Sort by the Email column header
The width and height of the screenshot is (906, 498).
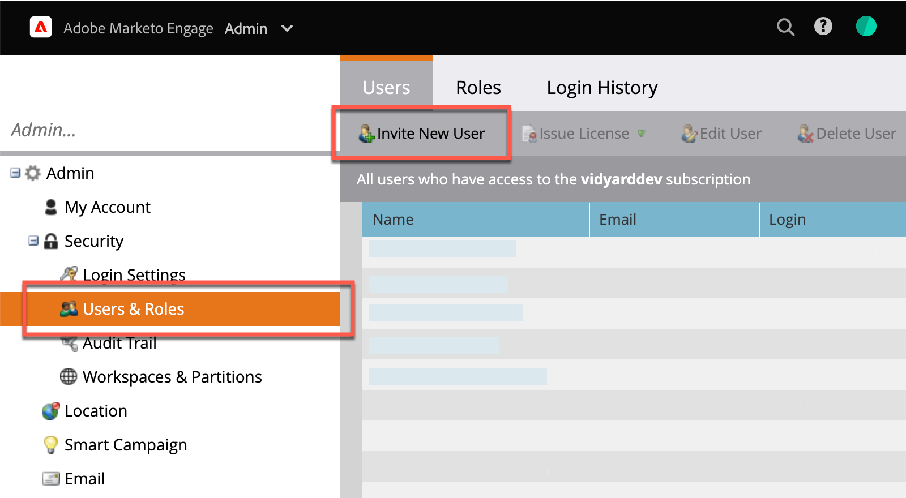point(674,220)
